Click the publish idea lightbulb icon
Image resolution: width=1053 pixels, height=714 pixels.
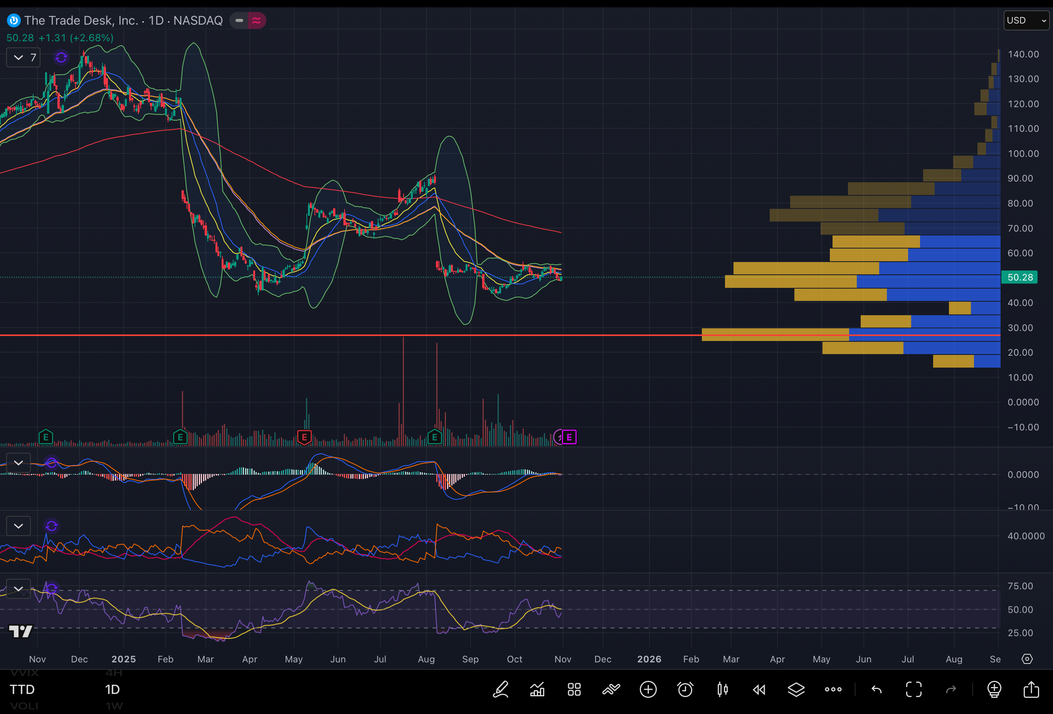coord(994,690)
